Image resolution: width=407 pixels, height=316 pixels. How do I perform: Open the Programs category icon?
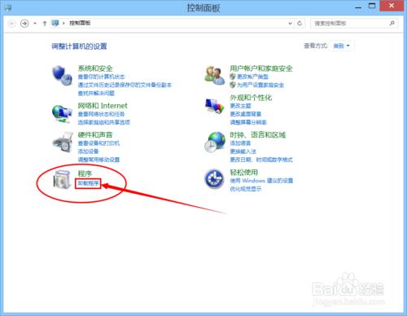coord(62,179)
